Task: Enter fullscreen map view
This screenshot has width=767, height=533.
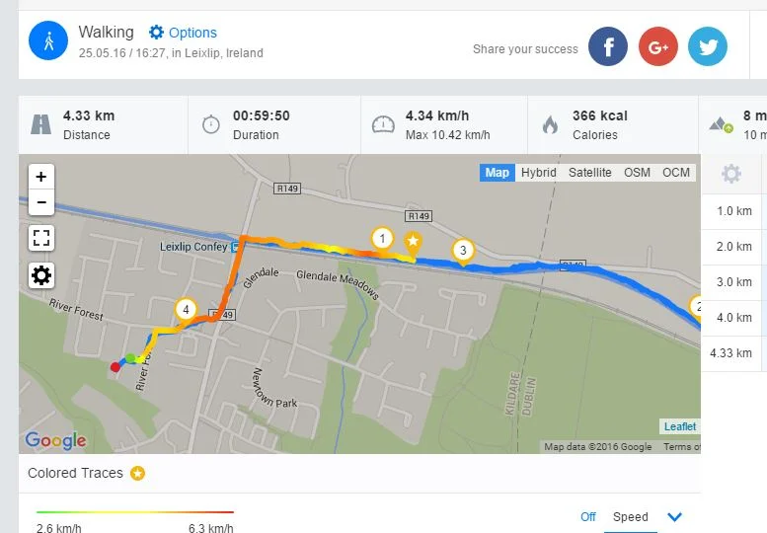Action: pos(41,238)
